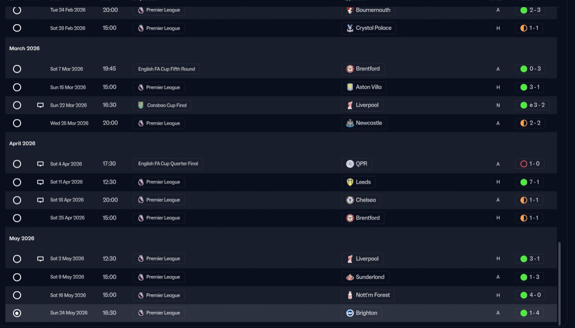
Task: Click the vertical scrollbar thumb
Action: pyautogui.click(x=559, y=284)
